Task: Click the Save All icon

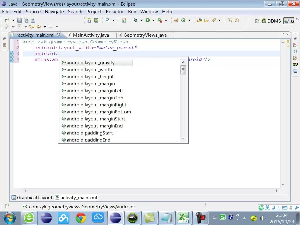Action: click(x=26, y=20)
